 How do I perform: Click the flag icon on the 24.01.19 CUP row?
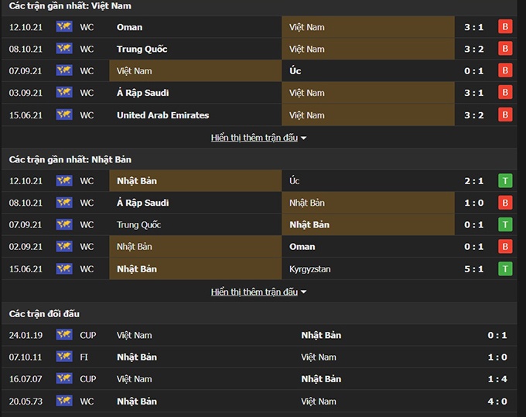coord(63,335)
